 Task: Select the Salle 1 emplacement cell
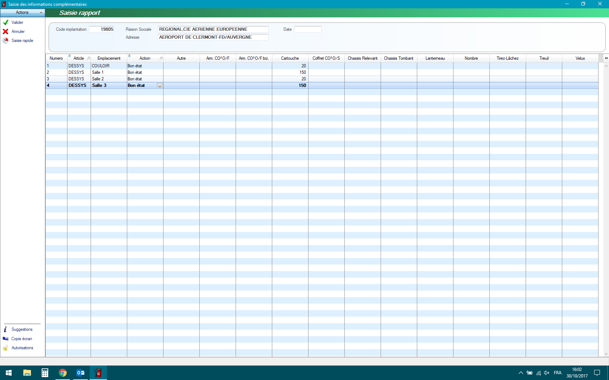pyautogui.click(x=109, y=72)
